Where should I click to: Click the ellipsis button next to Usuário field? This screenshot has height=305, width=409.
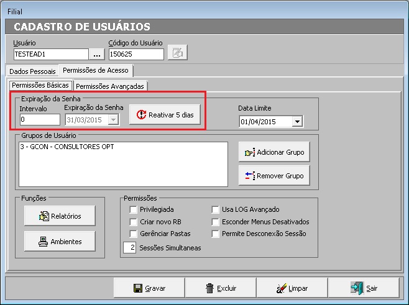pos(97,54)
